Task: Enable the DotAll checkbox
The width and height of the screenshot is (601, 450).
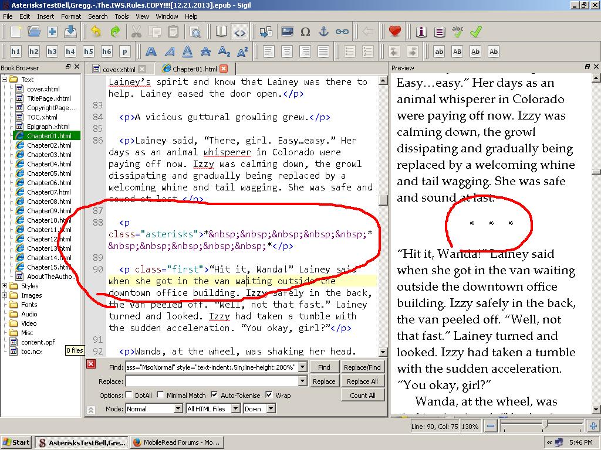Action: click(130, 396)
